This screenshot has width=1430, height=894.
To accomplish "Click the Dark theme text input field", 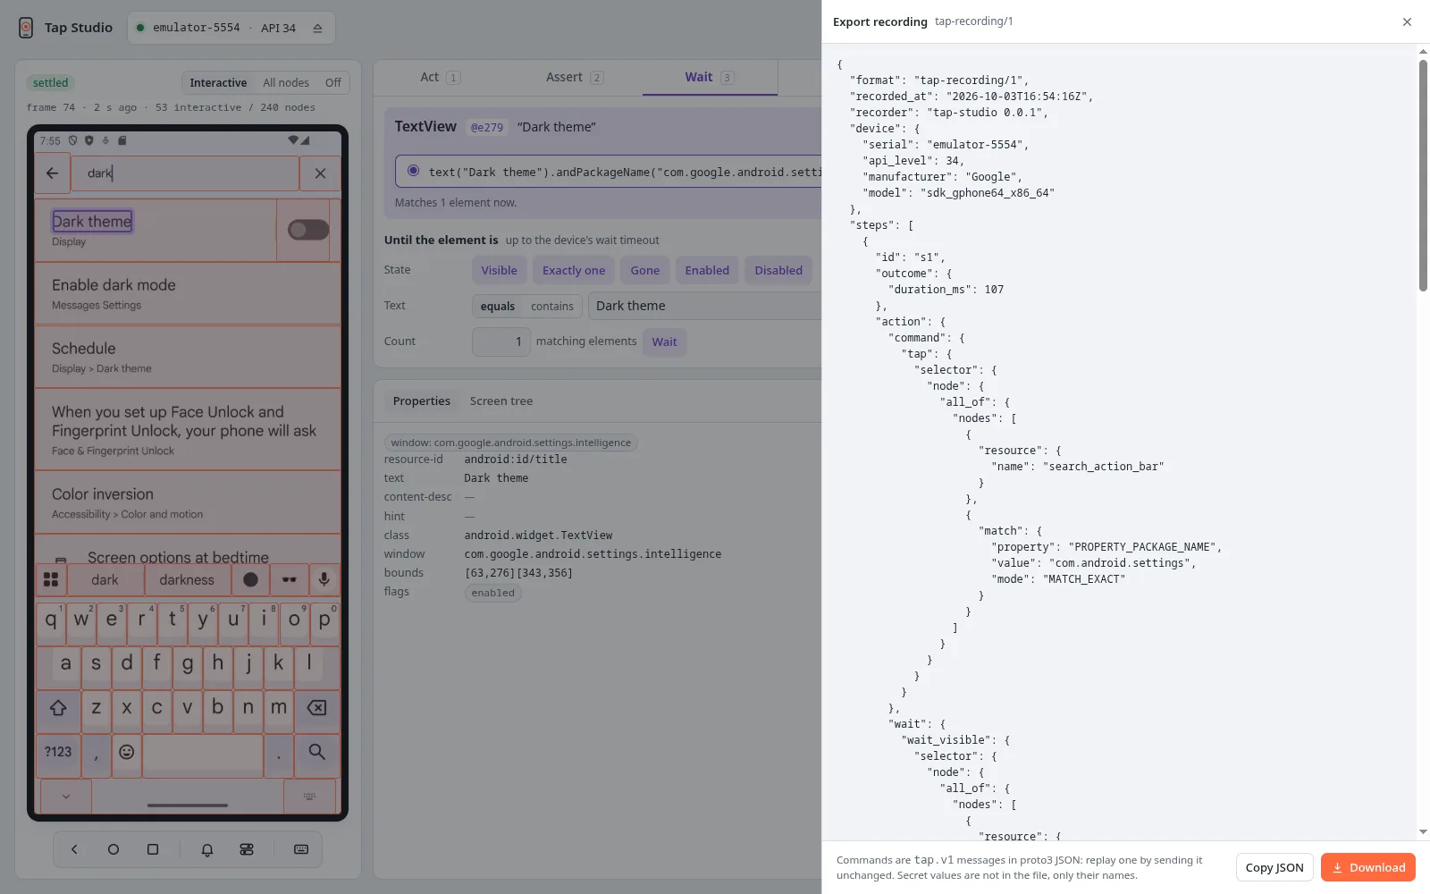I will (704, 306).
